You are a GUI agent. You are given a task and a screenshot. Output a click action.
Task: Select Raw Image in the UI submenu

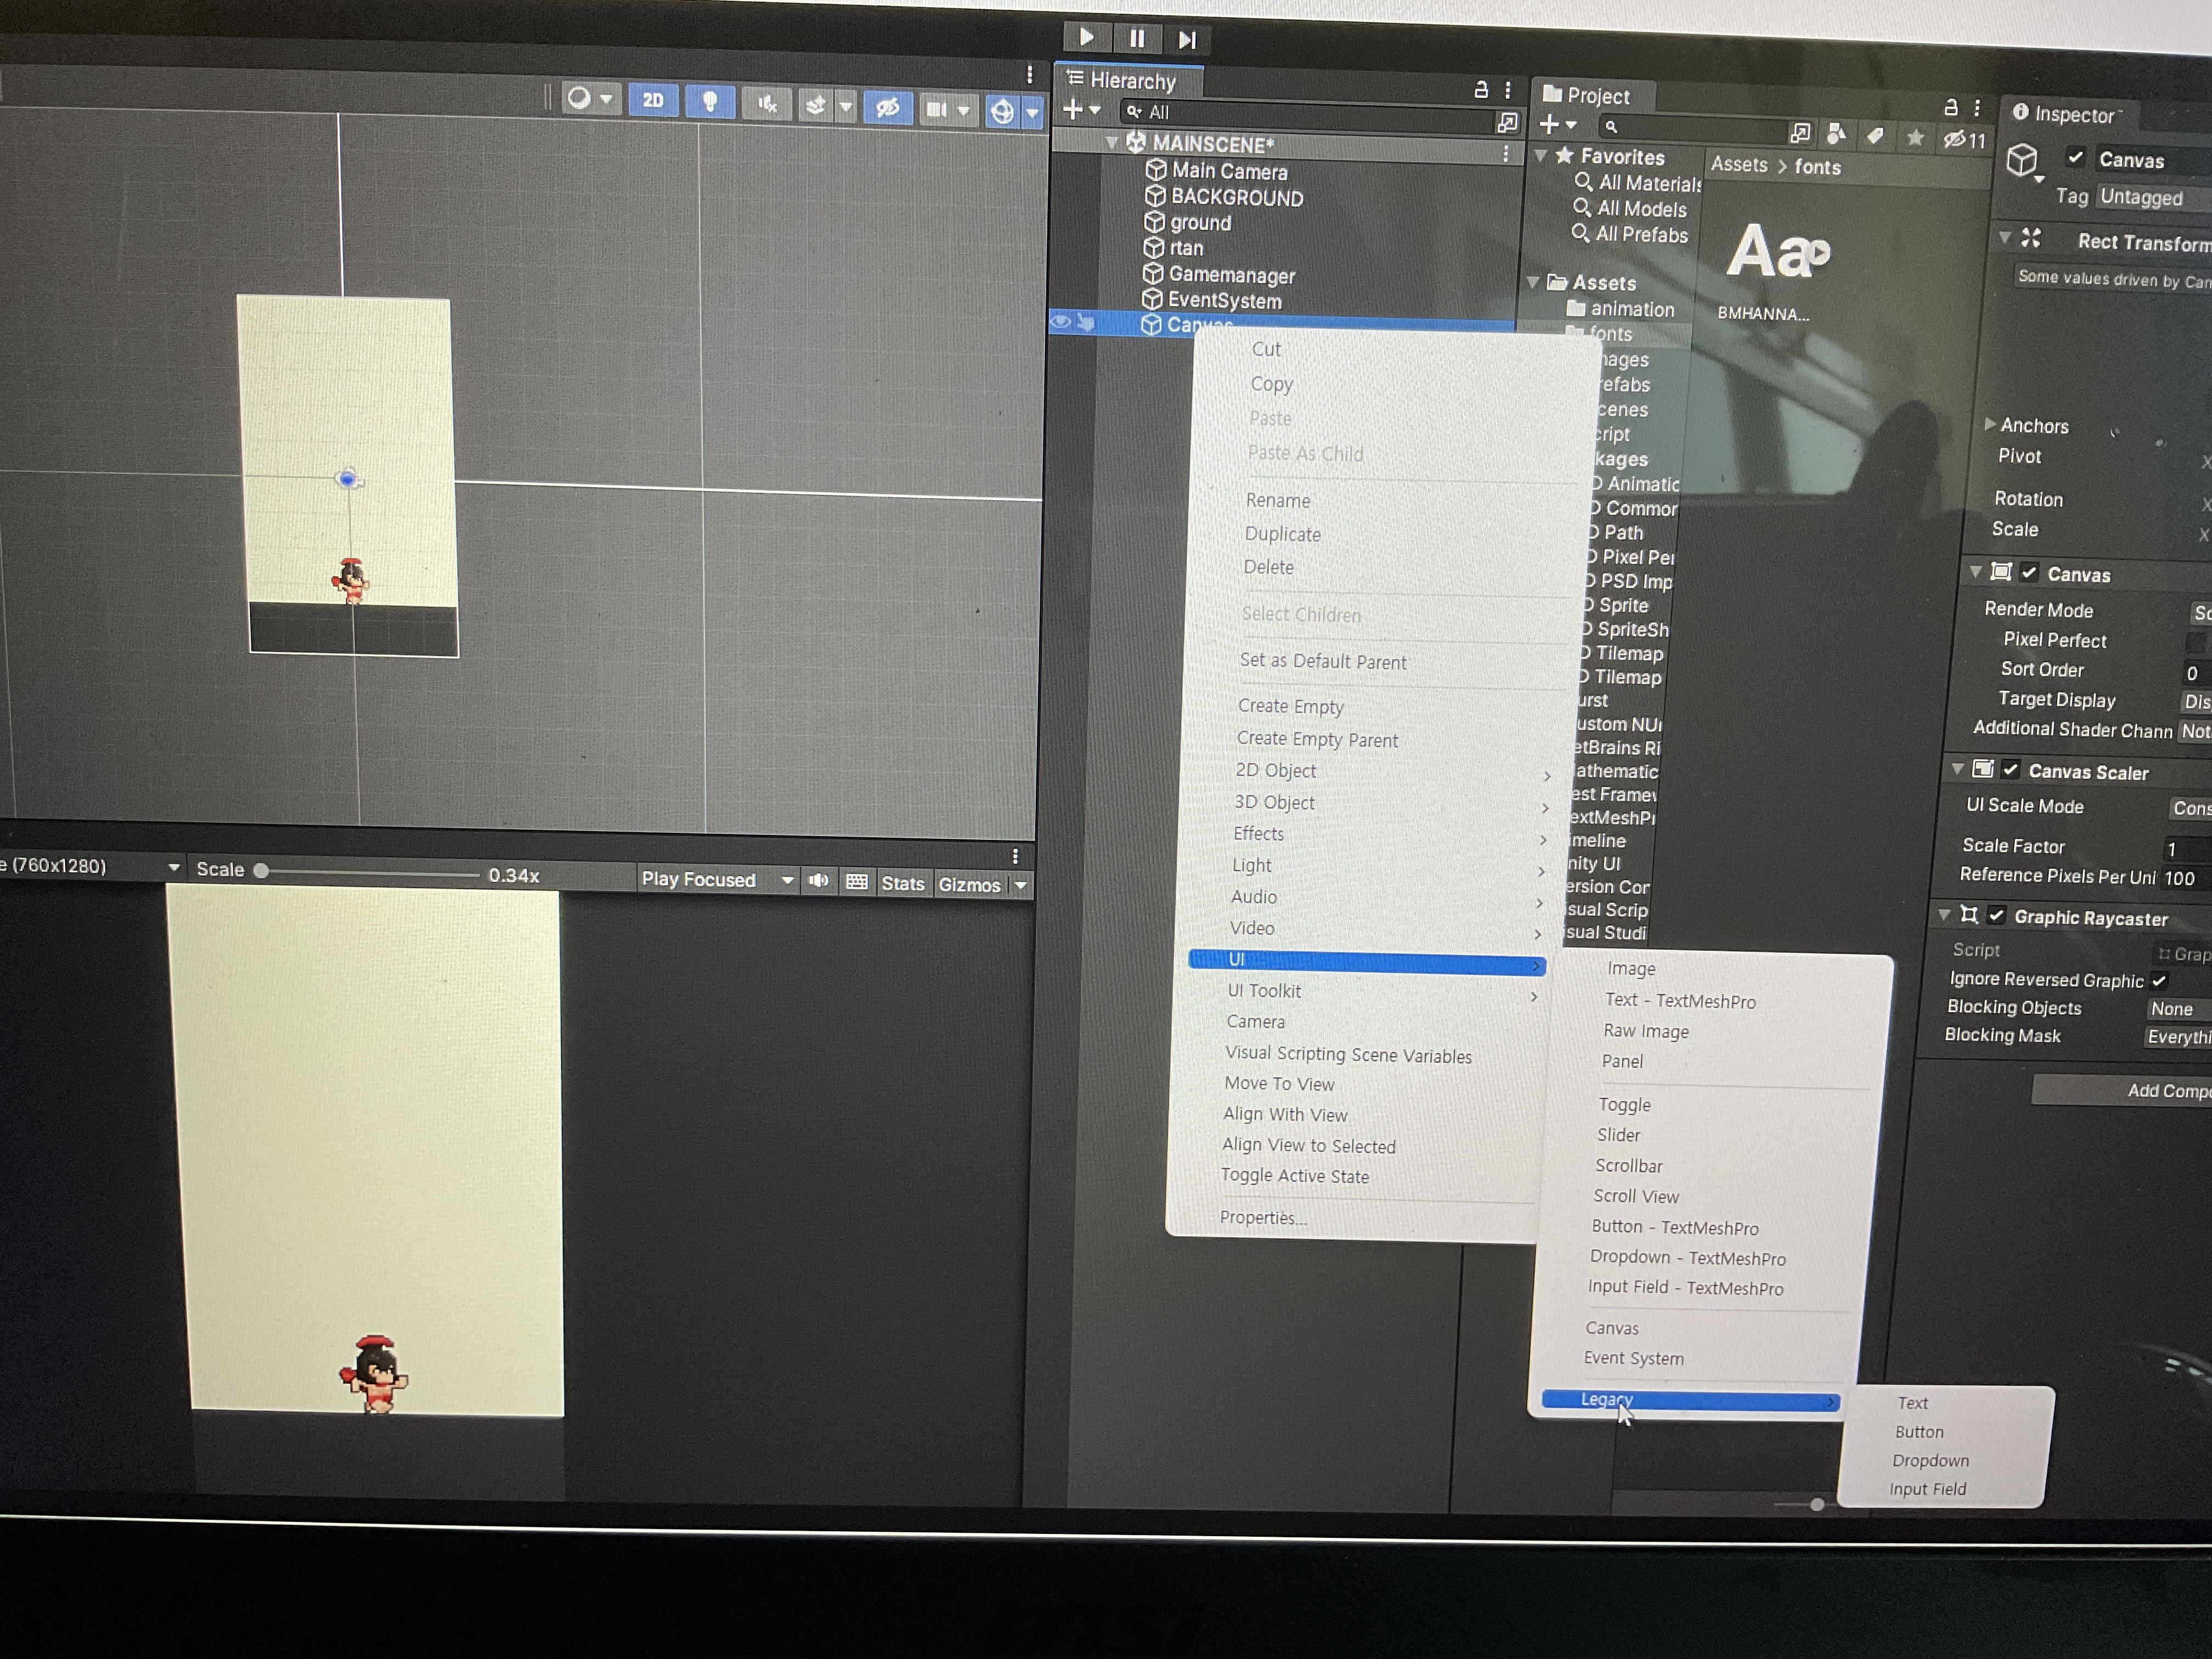point(1646,1031)
